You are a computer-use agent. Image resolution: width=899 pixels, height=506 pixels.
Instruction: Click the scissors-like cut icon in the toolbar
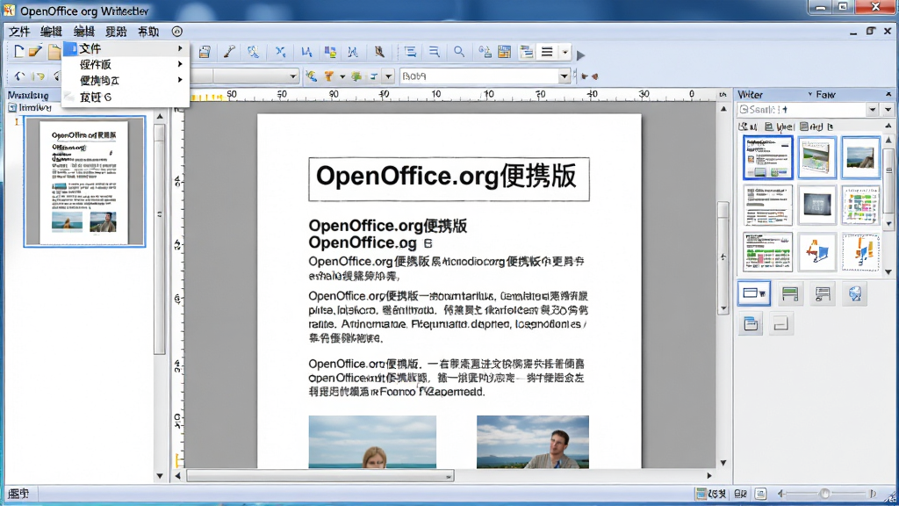(x=280, y=52)
